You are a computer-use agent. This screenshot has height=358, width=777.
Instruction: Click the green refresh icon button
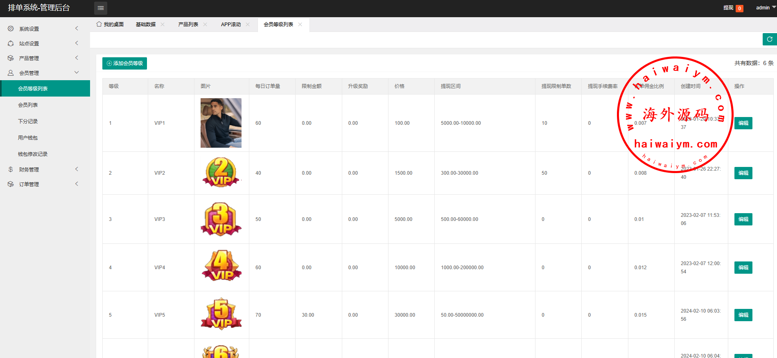tap(769, 39)
